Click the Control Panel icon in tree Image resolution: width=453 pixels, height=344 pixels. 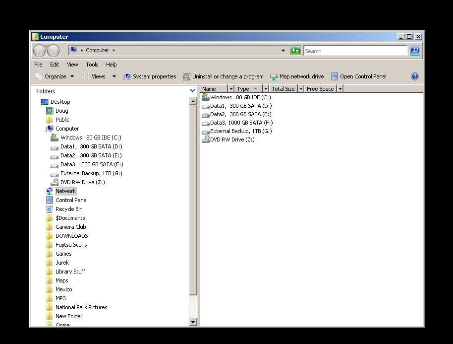click(x=50, y=200)
